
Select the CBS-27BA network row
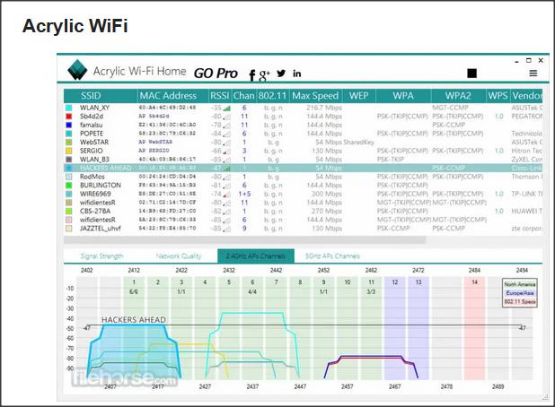(x=303, y=211)
